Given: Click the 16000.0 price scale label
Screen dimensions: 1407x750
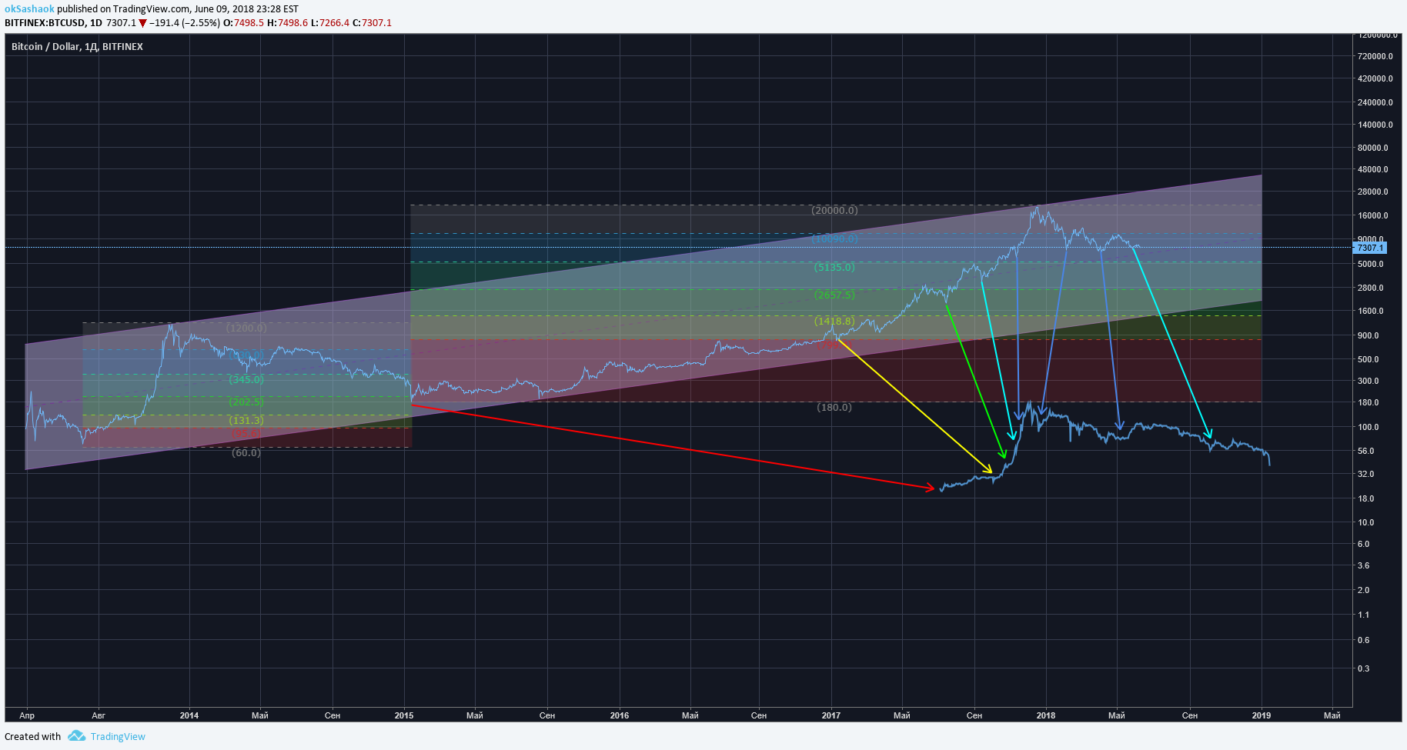Looking at the screenshot, I should click(1374, 216).
